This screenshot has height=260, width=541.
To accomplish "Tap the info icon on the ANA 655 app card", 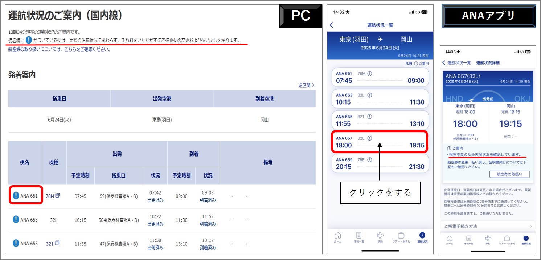I will click(370, 117).
